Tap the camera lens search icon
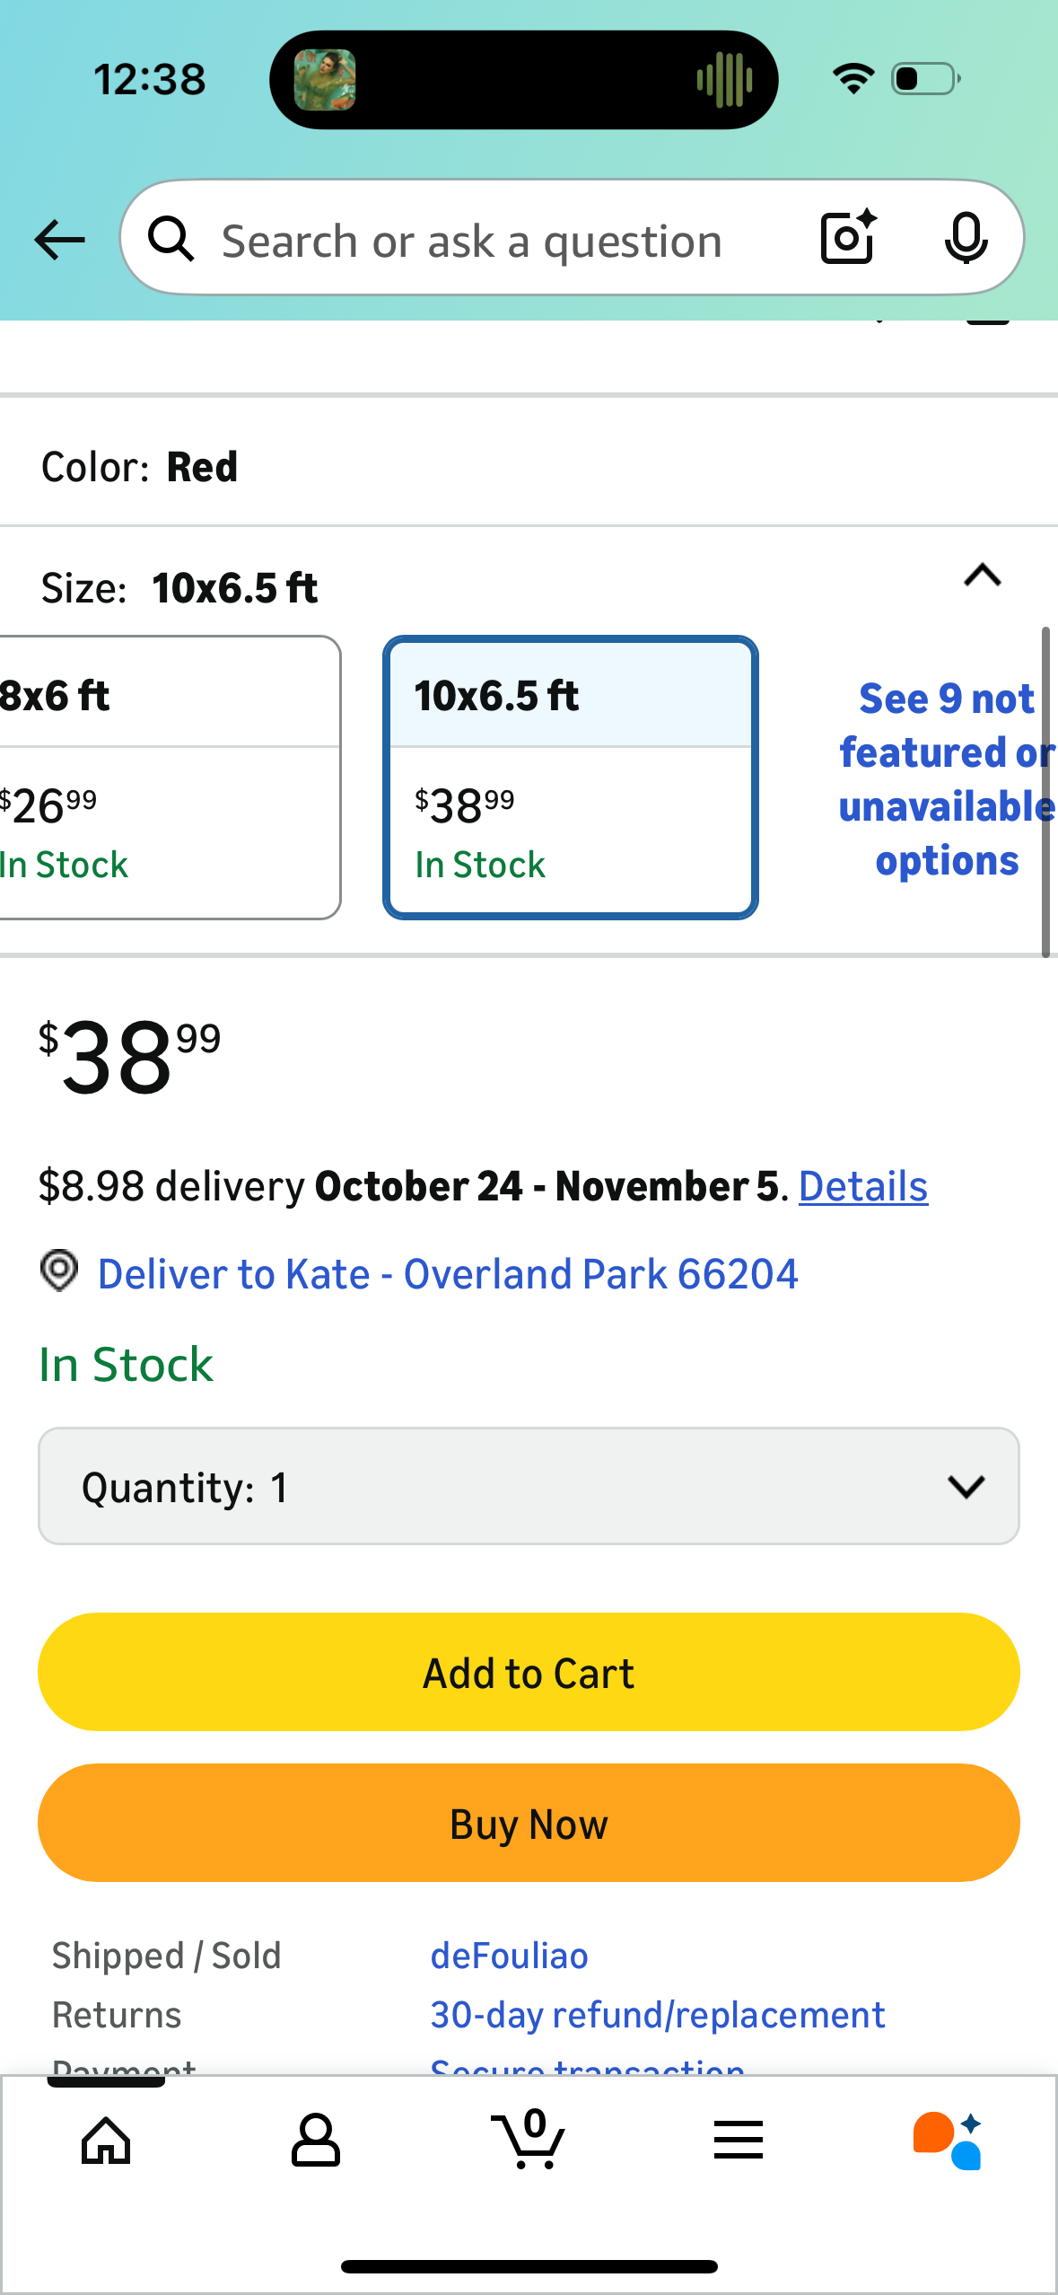 click(x=848, y=238)
